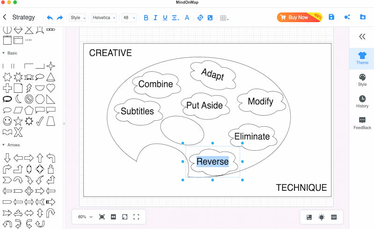Select the octagon shape
This screenshot has width=374, height=229.
[x=40, y=99]
